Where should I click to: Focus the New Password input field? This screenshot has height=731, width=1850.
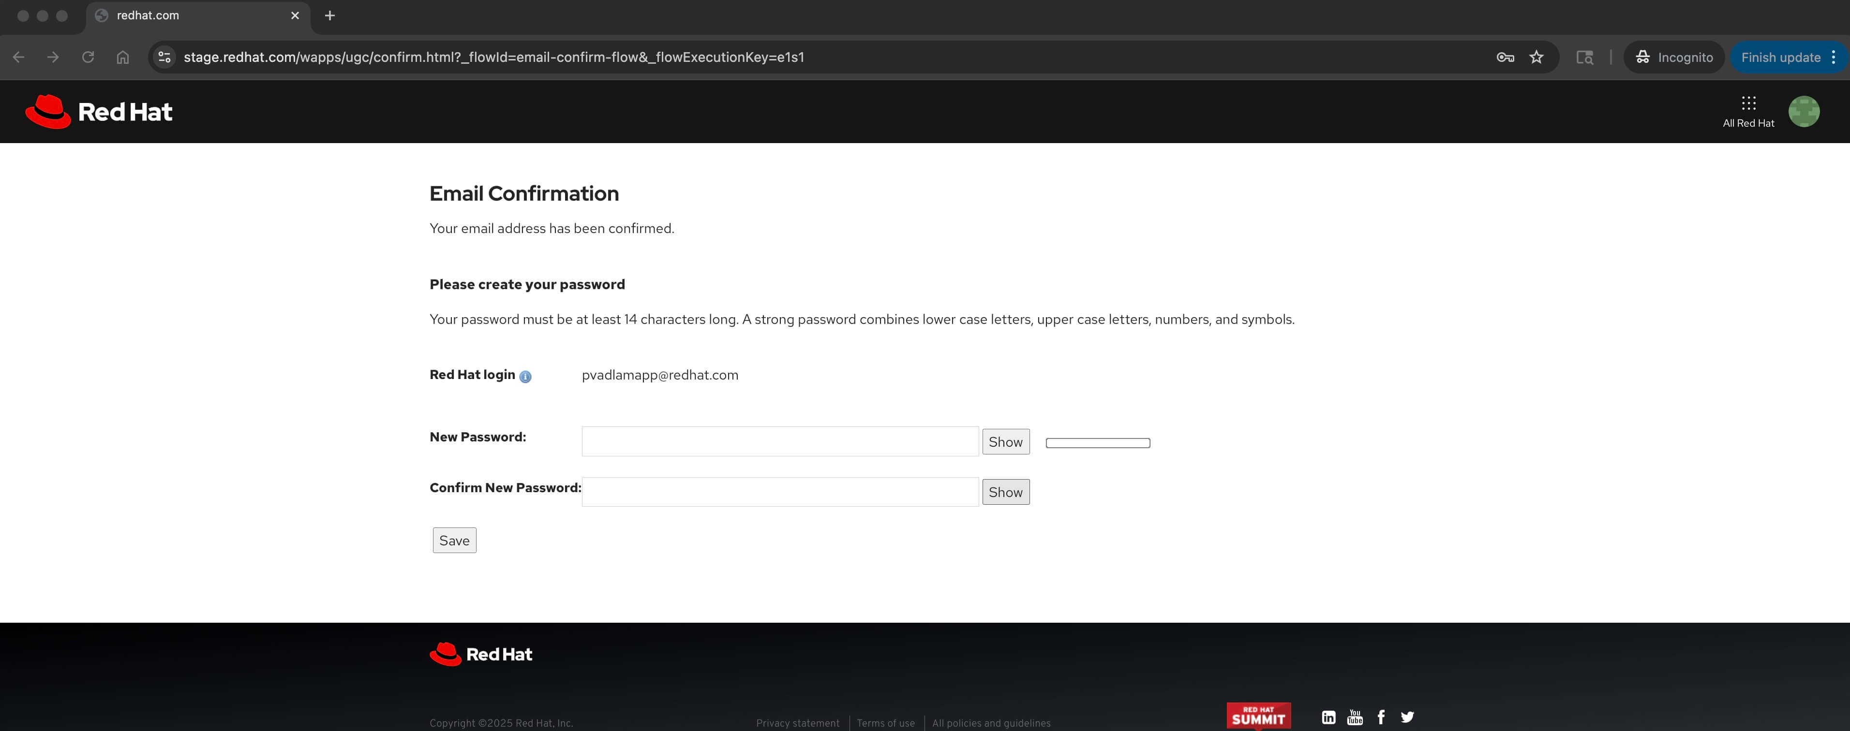pos(779,442)
